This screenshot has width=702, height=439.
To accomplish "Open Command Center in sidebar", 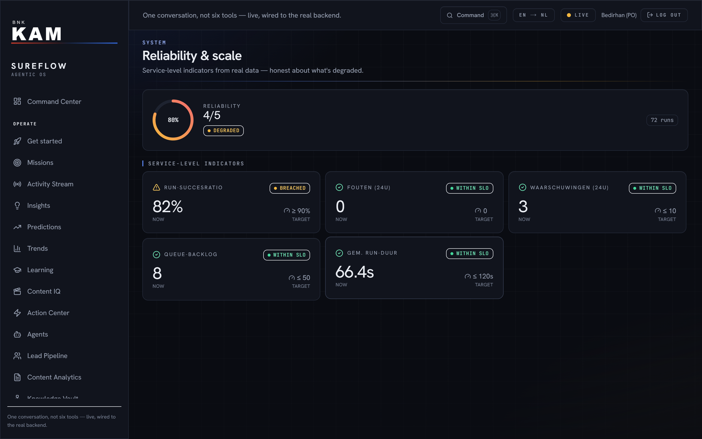I will (x=64, y=101).
